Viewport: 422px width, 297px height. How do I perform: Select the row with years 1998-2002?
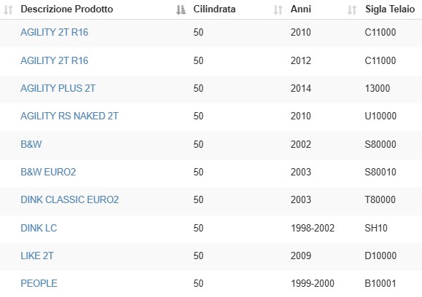pos(211,228)
